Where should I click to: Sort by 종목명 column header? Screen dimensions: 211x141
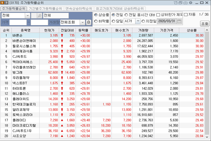pos(25,30)
